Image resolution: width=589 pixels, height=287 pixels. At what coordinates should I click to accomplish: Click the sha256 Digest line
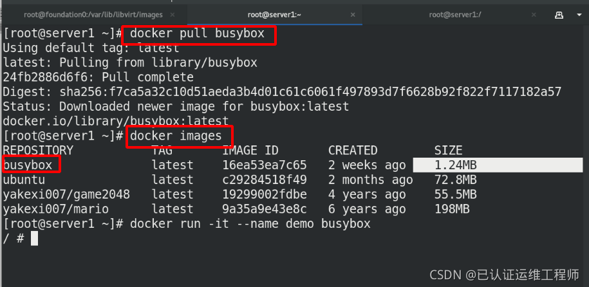click(x=282, y=91)
